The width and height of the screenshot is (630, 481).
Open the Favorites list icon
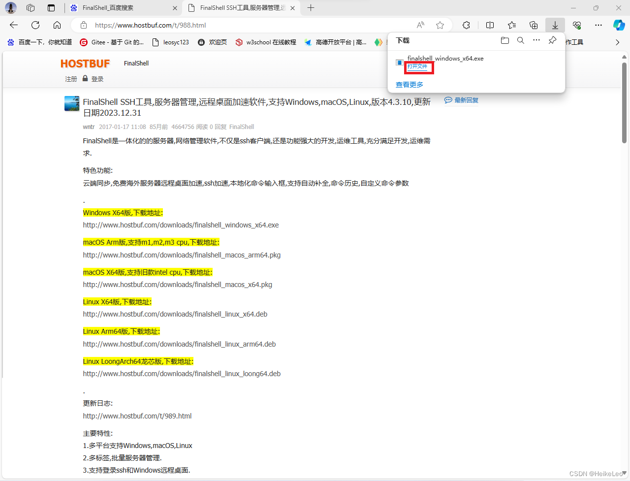point(512,25)
